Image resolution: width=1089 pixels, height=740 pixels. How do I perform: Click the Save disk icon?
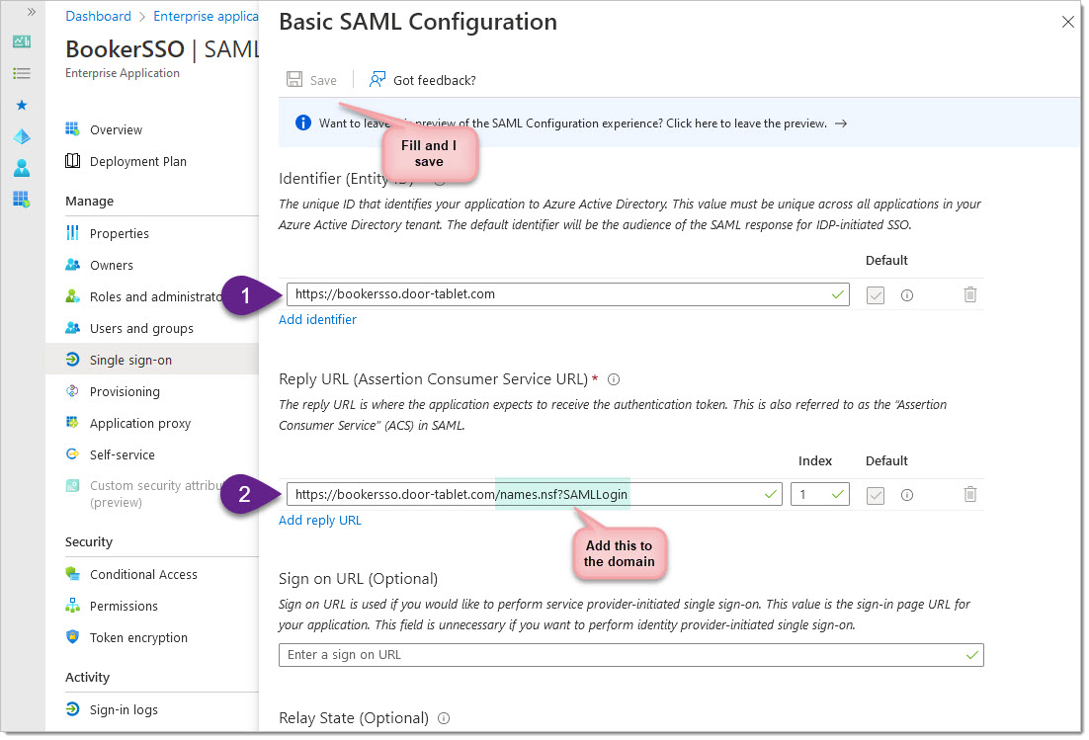pyautogui.click(x=294, y=80)
